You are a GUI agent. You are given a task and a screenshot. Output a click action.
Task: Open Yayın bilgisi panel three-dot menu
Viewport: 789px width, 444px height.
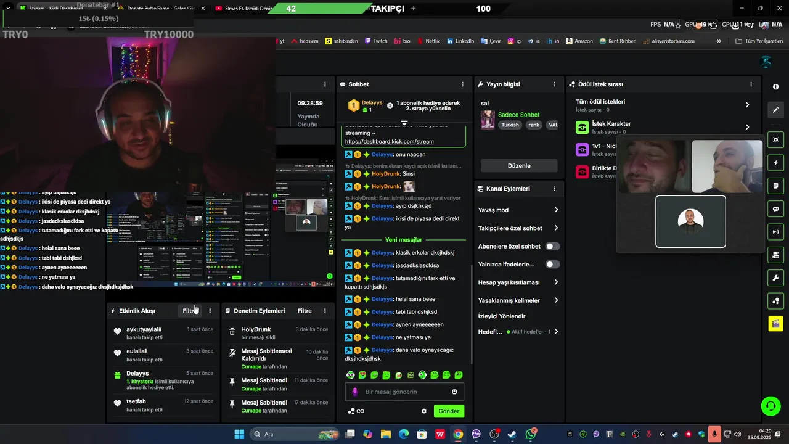click(554, 84)
